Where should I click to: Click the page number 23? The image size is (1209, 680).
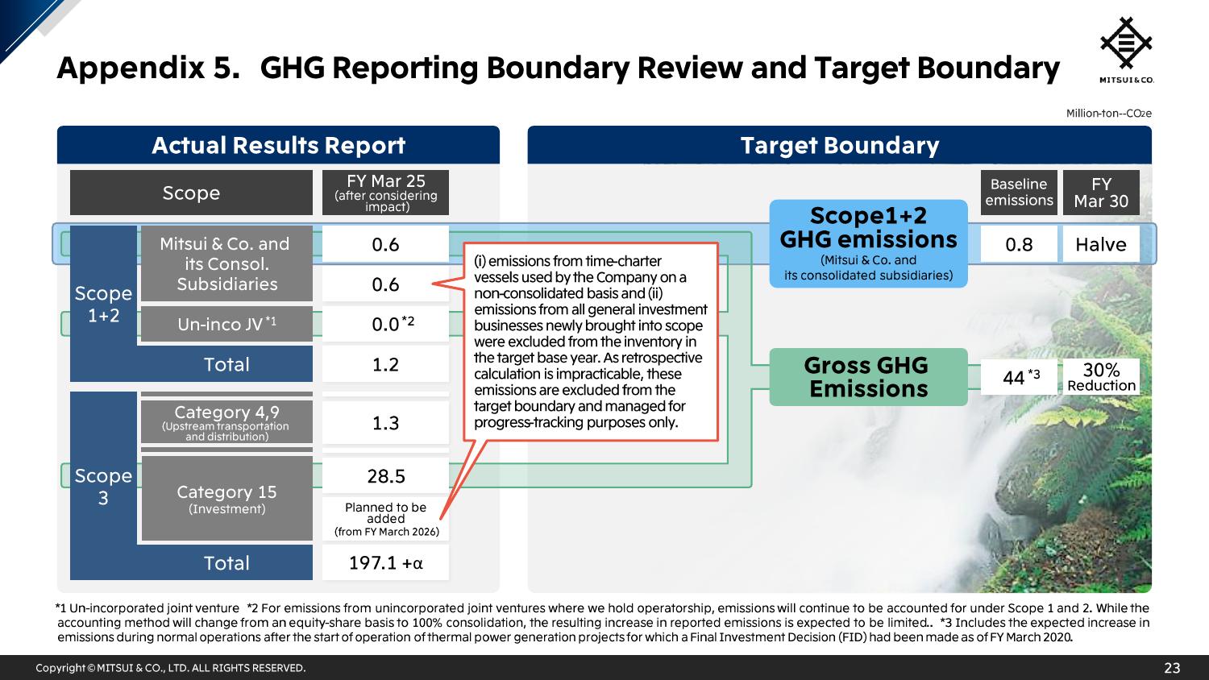click(1172, 668)
